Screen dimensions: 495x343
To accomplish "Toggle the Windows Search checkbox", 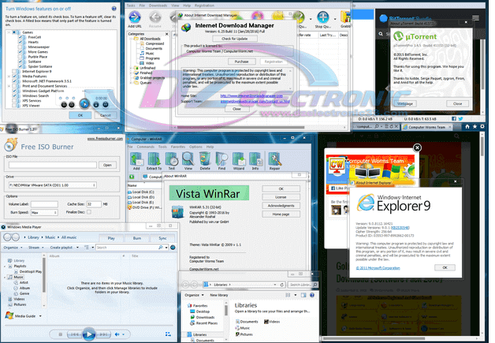I will click(14, 95).
